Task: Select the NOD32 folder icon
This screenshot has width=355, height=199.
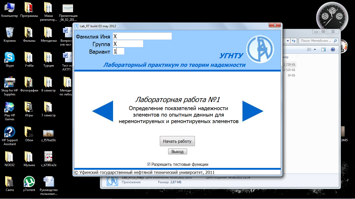Action: (x=10, y=159)
